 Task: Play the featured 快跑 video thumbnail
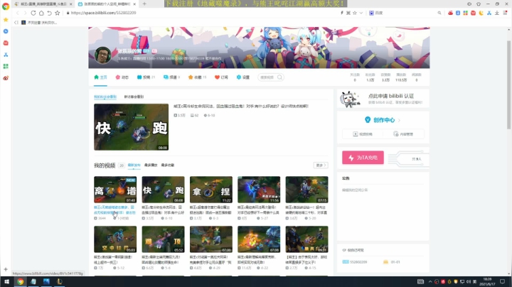132,127
